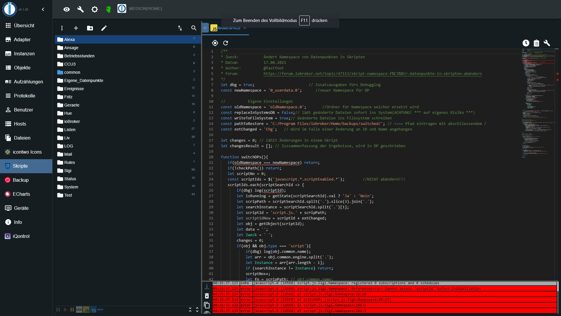Screen dimensions: 561x316
Task: Open Protokolle logs page
Action: pyautogui.click(x=26, y=96)
